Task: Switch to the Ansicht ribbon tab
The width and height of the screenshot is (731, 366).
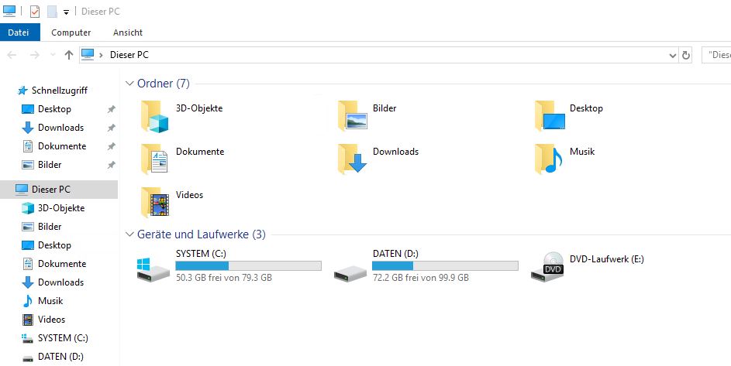Action: click(128, 32)
